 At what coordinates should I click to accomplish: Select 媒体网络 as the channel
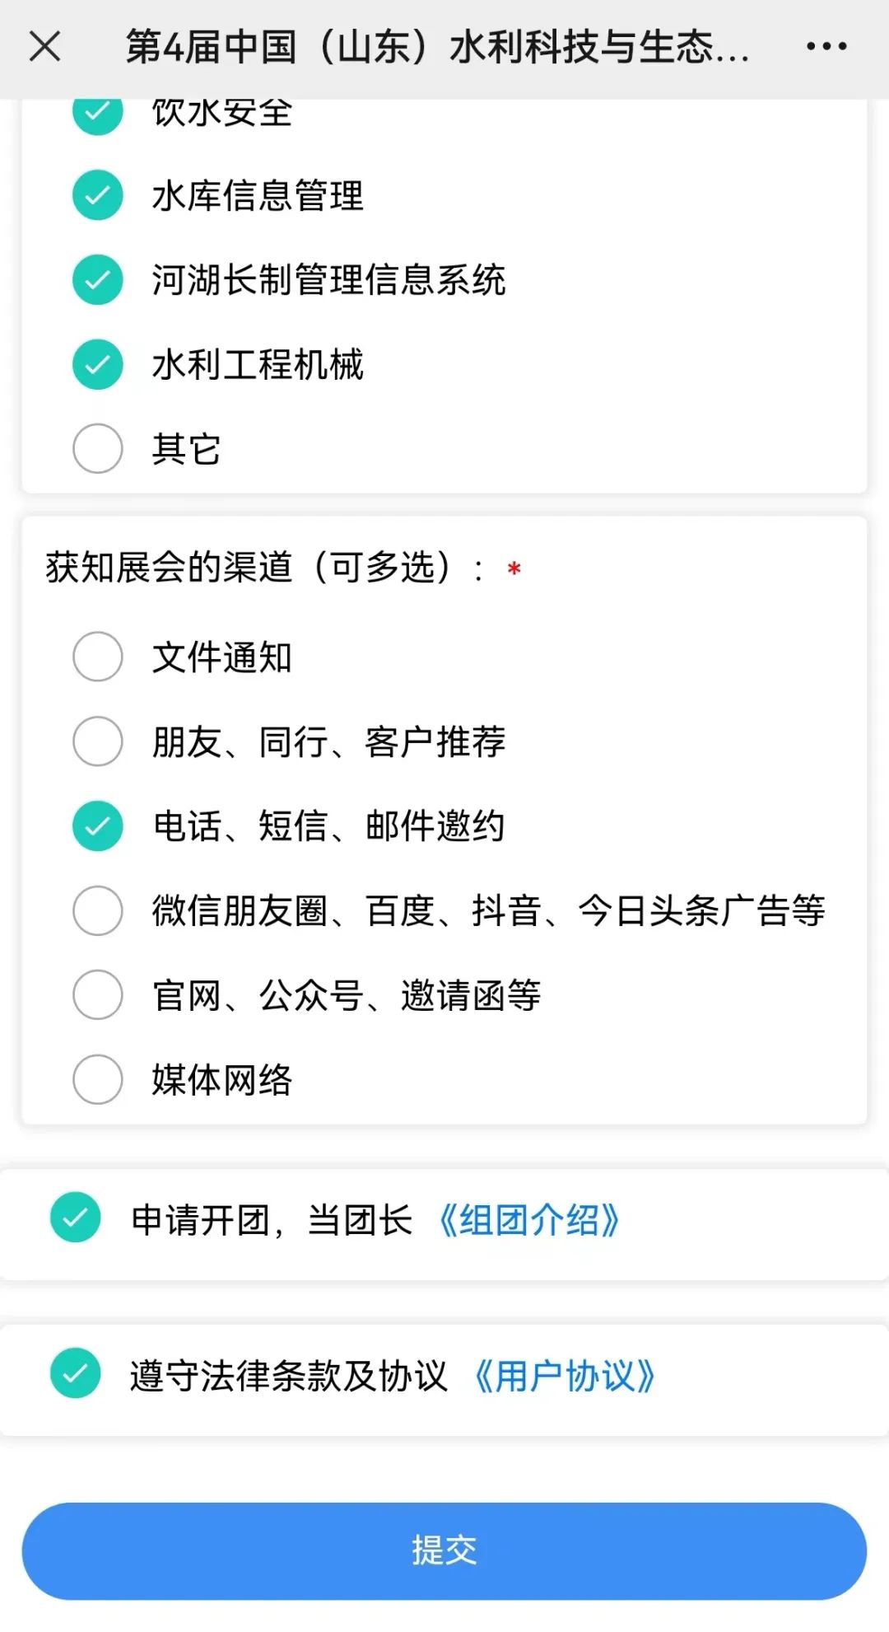point(98,1079)
